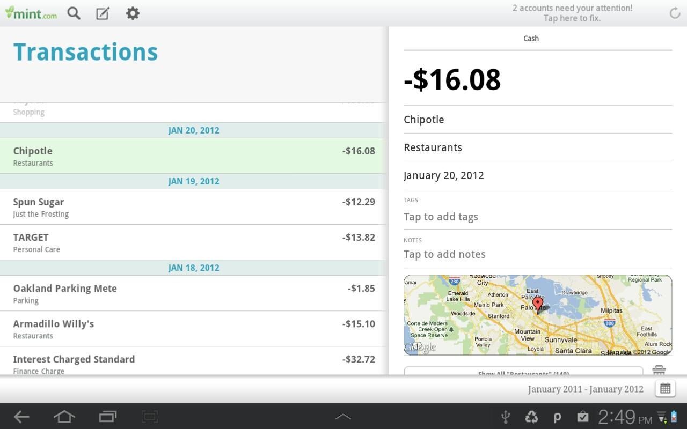Tap here to fix account issues
Screen dimensions: 687x429
(x=573, y=13)
